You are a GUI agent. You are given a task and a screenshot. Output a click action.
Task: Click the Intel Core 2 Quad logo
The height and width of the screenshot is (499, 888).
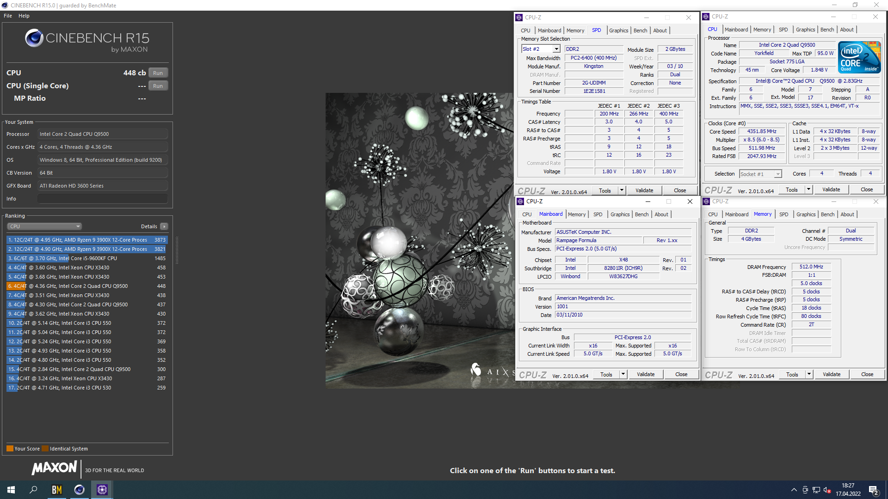[x=859, y=57]
